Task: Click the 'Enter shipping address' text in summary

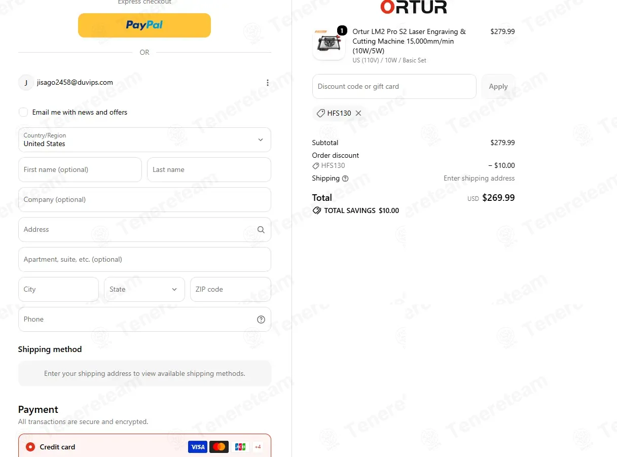Action: click(479, 178)
